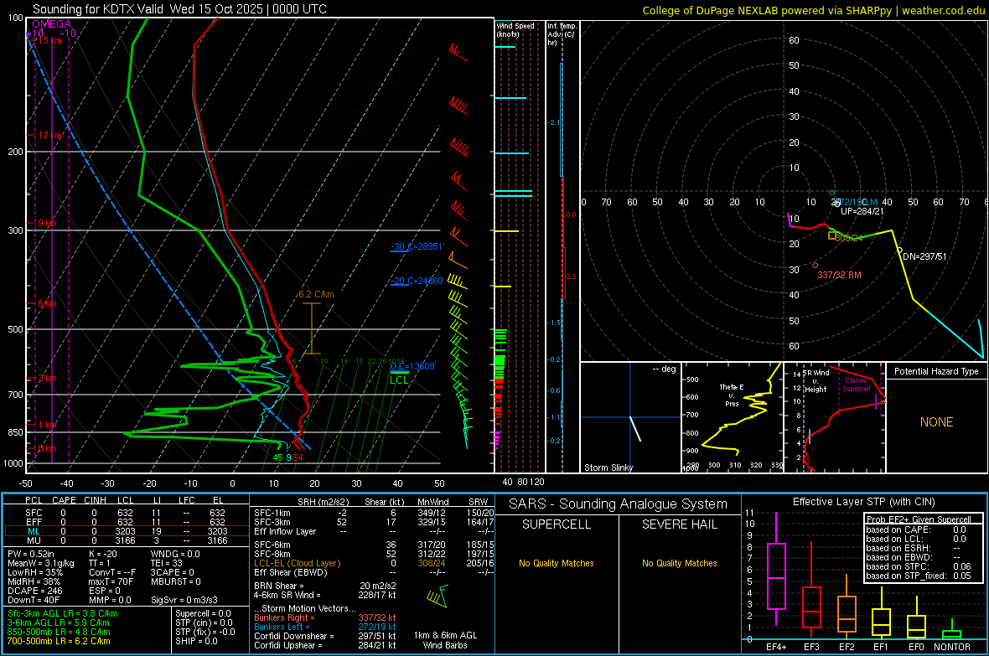The image size is (989, 656).
Task: Click the SEVERE HAIL column heading
Action: tap(679, 524)
